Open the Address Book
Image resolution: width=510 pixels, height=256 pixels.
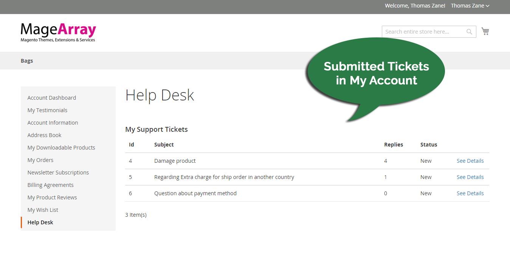click(x=44, y=135)
